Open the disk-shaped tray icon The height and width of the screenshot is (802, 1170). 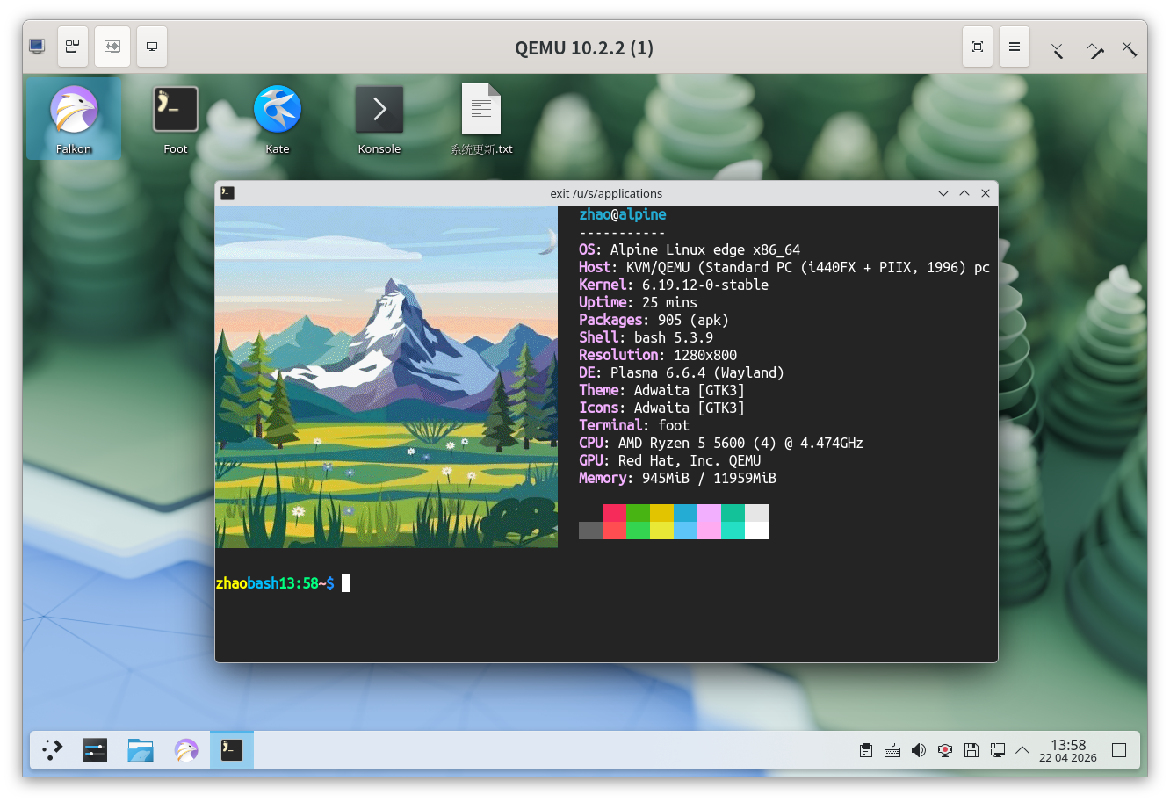point(971,750)
